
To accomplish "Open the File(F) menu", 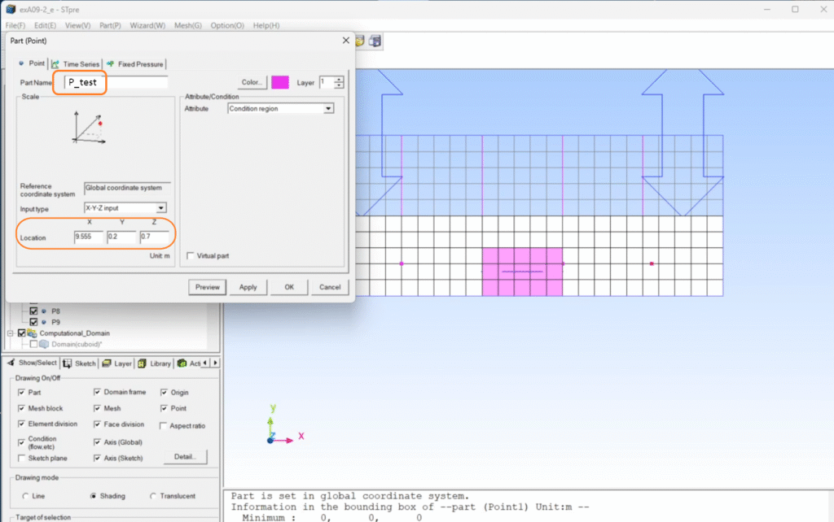I will (15, 25).
